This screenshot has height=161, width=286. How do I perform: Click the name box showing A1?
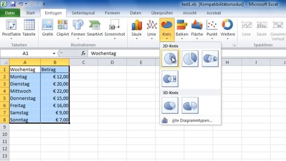coord(25,54)
